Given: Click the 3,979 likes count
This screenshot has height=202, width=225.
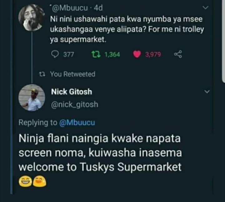Looking at the screenshot, I should (153, 55).
